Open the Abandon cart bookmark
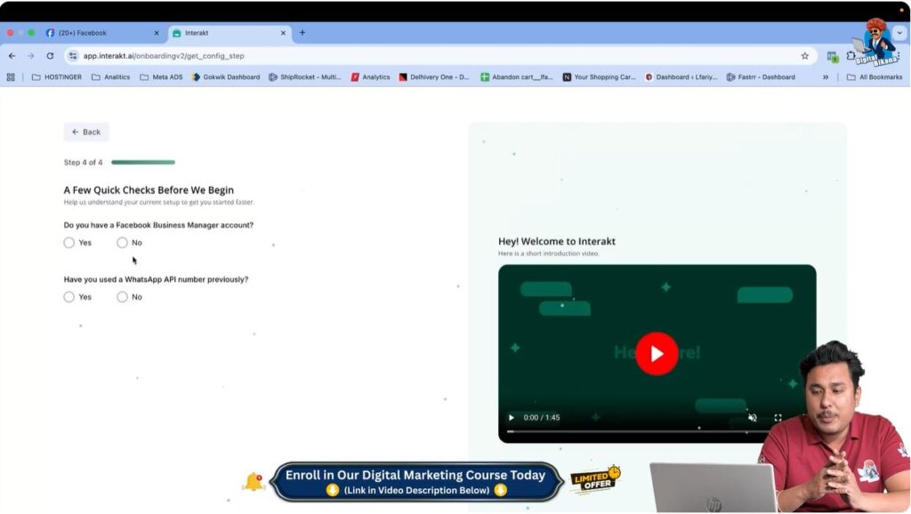 coord(517,76)
